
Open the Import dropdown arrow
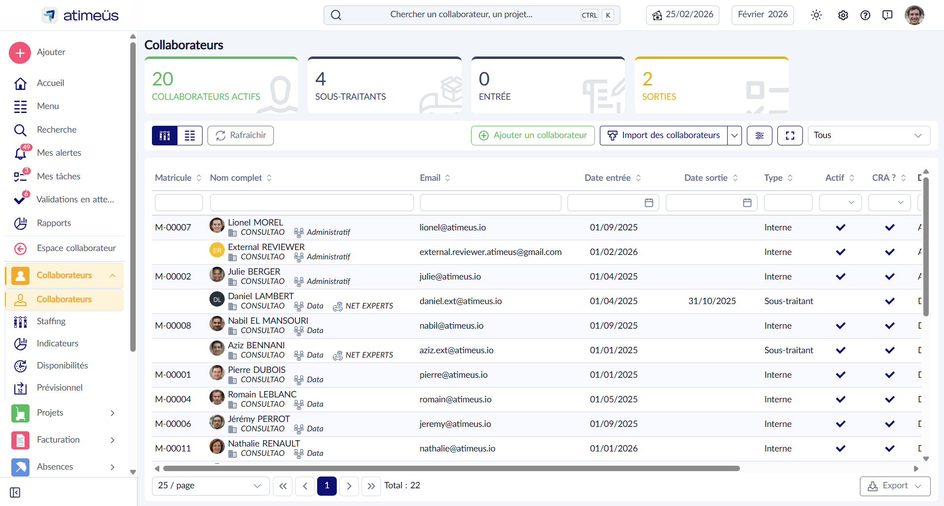735,136
